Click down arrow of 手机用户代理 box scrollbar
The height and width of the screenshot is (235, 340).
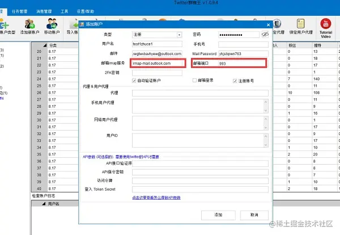pos(266,111)
